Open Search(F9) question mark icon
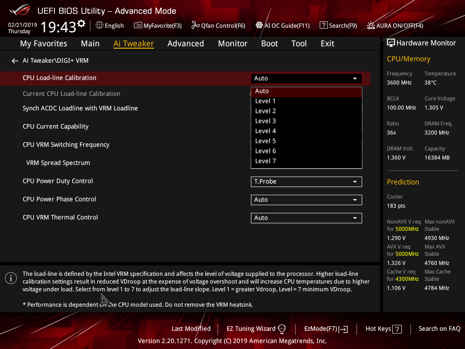Screen dimensions: 465x349 323,25
